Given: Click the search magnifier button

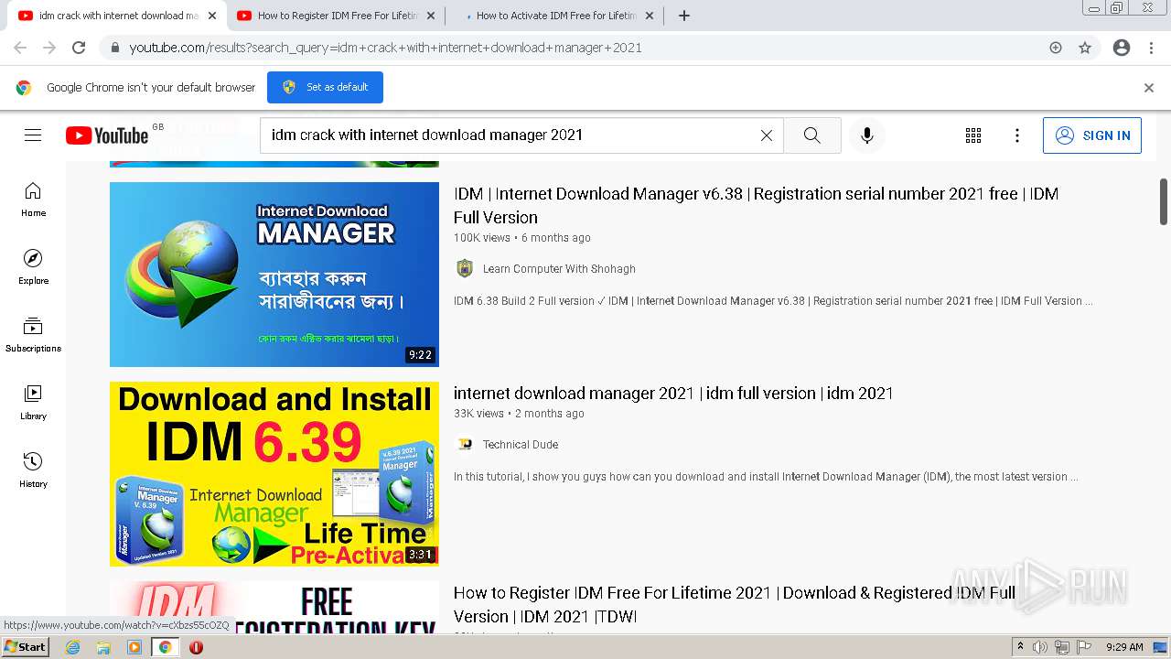Looking at the screenshot, I should click(811, 135).
